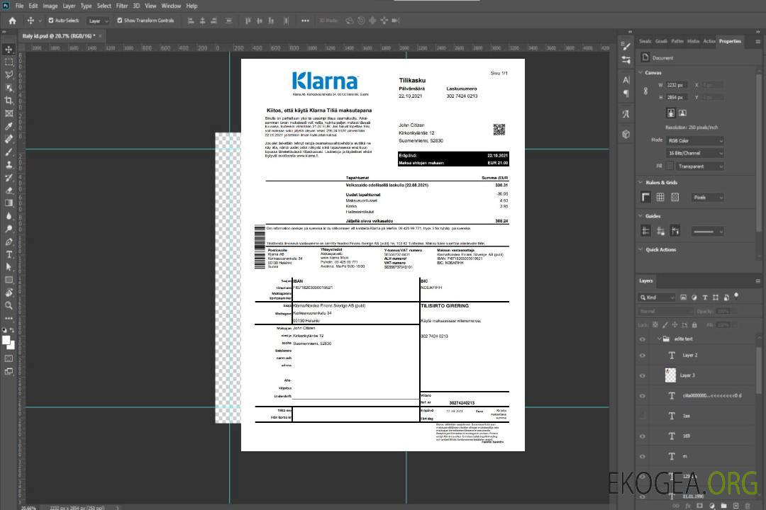Select the Rectangular Marquee tool

[9, 62]
